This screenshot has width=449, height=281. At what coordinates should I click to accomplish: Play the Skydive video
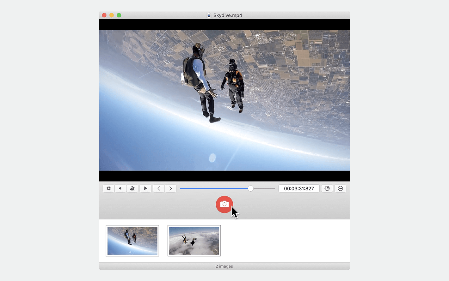pyautogui.click(x=145, y=188)
